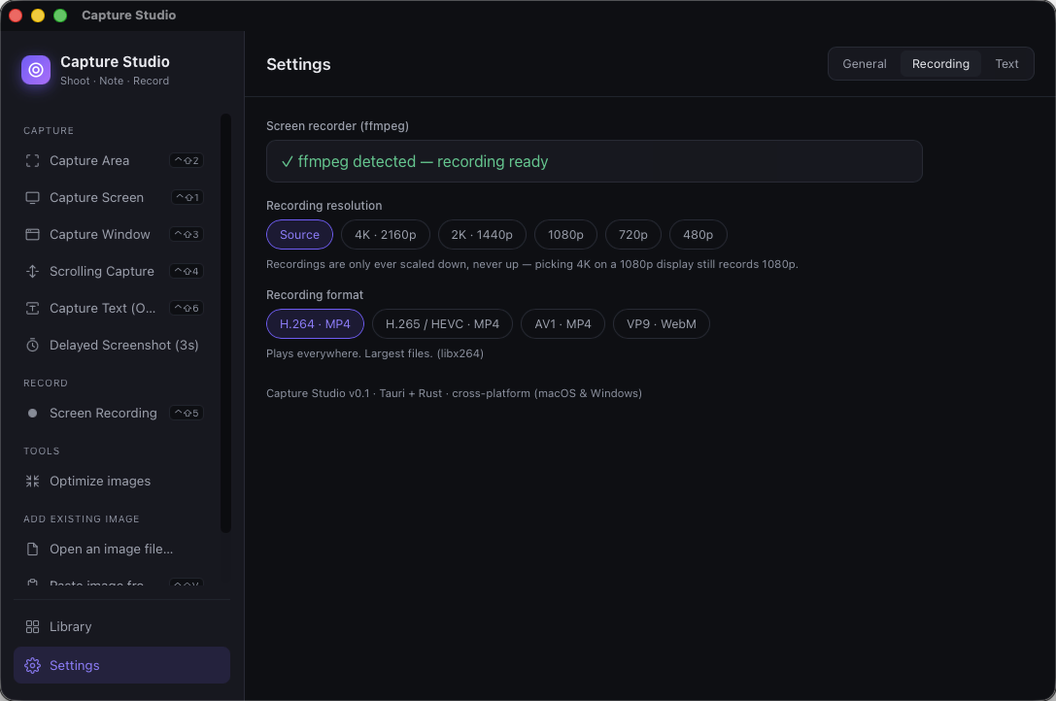Select H.264 · MP4 format
This screenshot has width=1056, height=701.
click(x=315, y=324)
